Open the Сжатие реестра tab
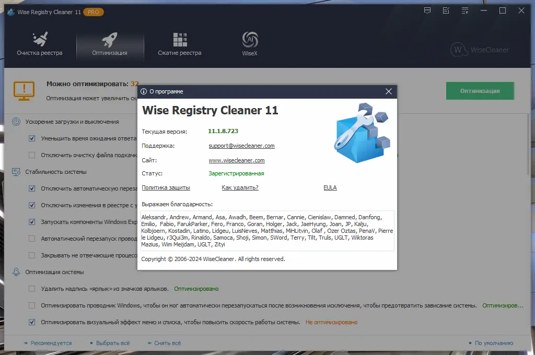Screen dimensions: 535x355 pyautogui.click(x=180, y=44)
